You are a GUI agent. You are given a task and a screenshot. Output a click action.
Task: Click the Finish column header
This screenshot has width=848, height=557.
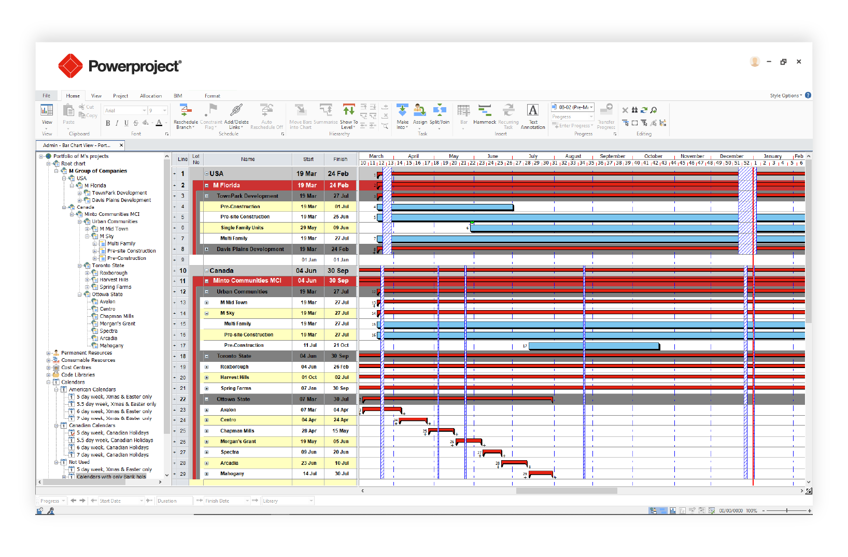[x=341, y=159]
